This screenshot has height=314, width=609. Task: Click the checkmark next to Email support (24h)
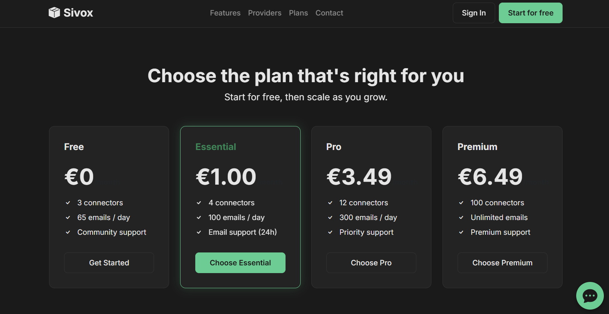(199, 232)
